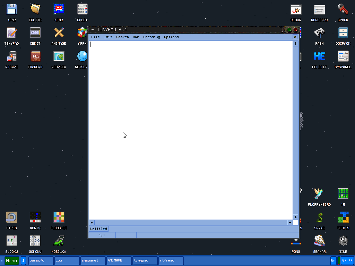Launch the EOLITE file manager
This screenshot has height=266, width=355.
(x=35, y=9)
